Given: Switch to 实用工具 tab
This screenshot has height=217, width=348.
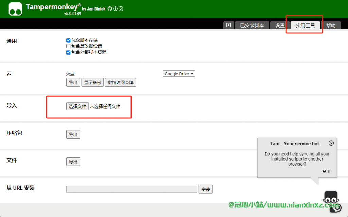Looking at the screenshot, I should (306, 25).
